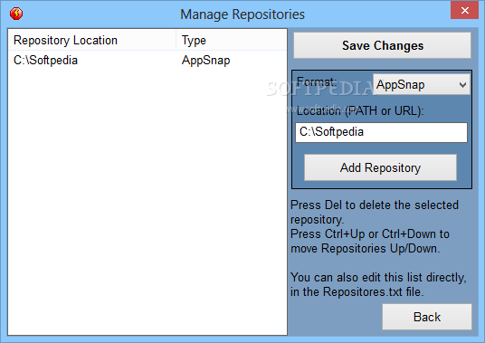The height and width of the screenshot is (343, 485).
Task: Focus the Location path or URL field
Action: tap(381, 132)
